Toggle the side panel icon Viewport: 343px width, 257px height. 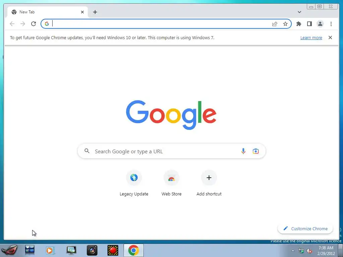click(x=309, y=24)
